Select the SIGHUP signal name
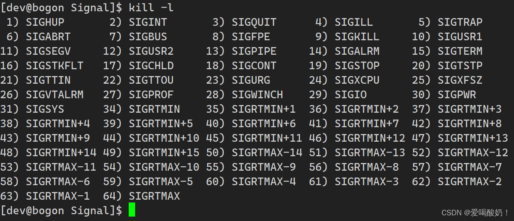Image resolution: width=514 pixels, height=221 pixels. [45, 22]
